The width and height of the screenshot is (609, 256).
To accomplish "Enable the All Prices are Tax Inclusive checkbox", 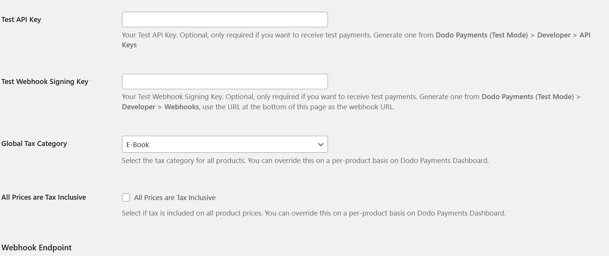I will click(x=126, y=197).
